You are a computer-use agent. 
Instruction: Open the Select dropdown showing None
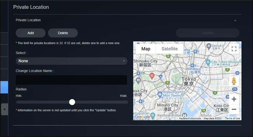point(71,61)
